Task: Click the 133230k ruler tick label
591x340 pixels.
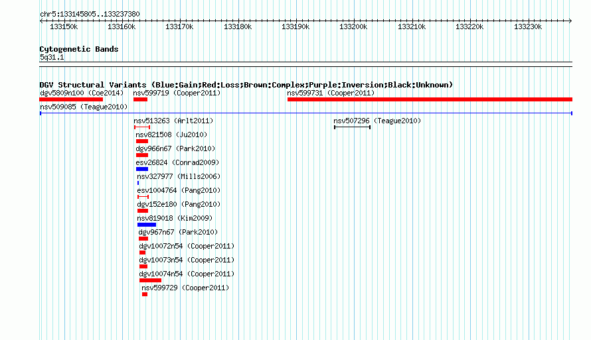Action: (528, 27)
